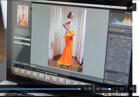This screenshot has height=97, width=139.
Task: Click the Contrast slider
Action: [119, 61]
